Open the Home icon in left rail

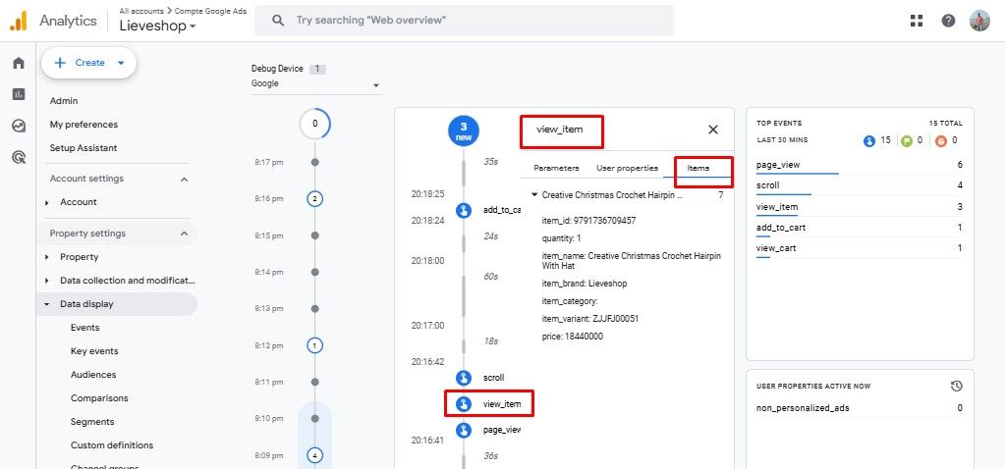(x=18, y=63)
